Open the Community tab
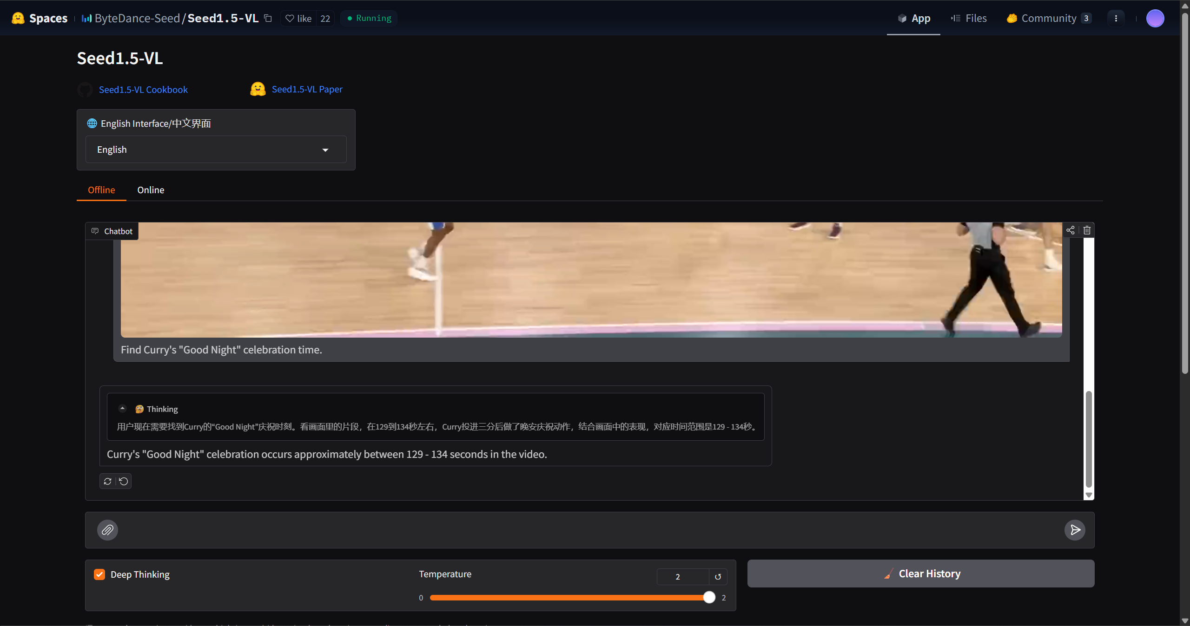 tap(1048, 18)
